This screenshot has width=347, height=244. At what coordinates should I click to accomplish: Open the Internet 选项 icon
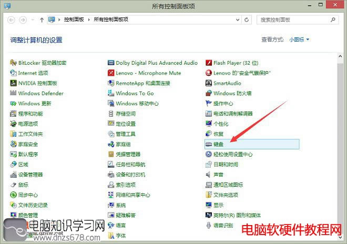point(13,73)
